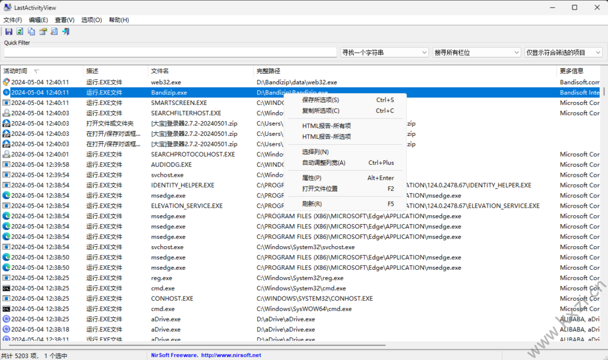608x360 pixels.
Task: Click the icon of the CONHOST.EXE row
Action: click(6, 298)
